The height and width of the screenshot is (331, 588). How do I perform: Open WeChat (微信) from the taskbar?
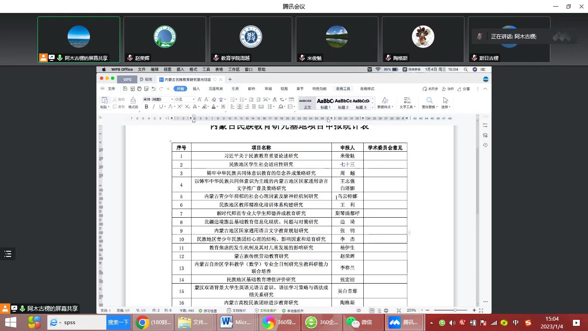click(364, 322)
